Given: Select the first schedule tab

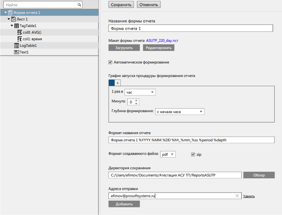Looking at the screenshot, I should pyautogui.click(x=112, y=82).
